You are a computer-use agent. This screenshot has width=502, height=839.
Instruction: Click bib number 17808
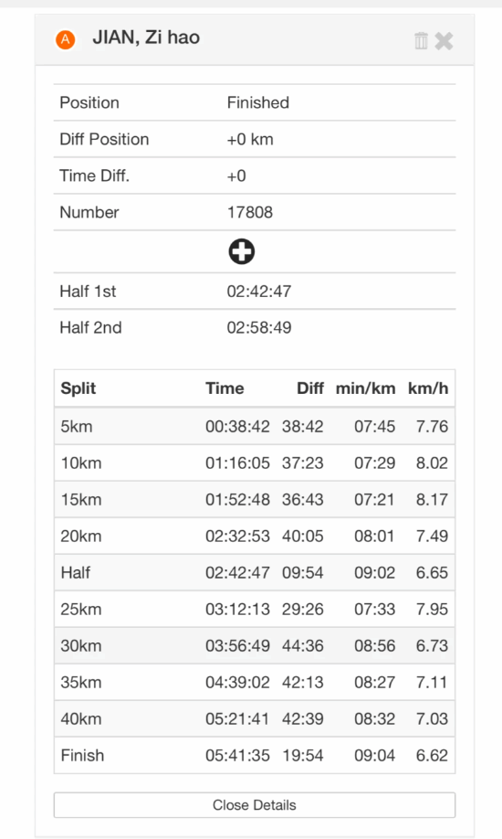(250, 212)
